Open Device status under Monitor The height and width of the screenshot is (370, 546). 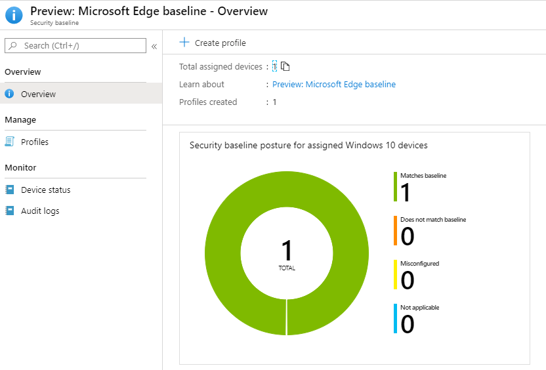point(81,190)
